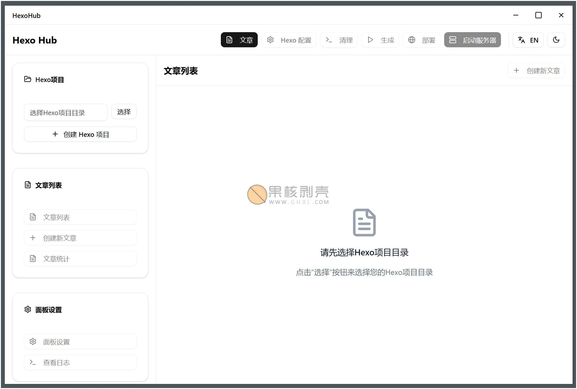Click the 选择Hexo项目目录 input field
This screenshot has width=577, height=389.
click(x=66, y=113)
